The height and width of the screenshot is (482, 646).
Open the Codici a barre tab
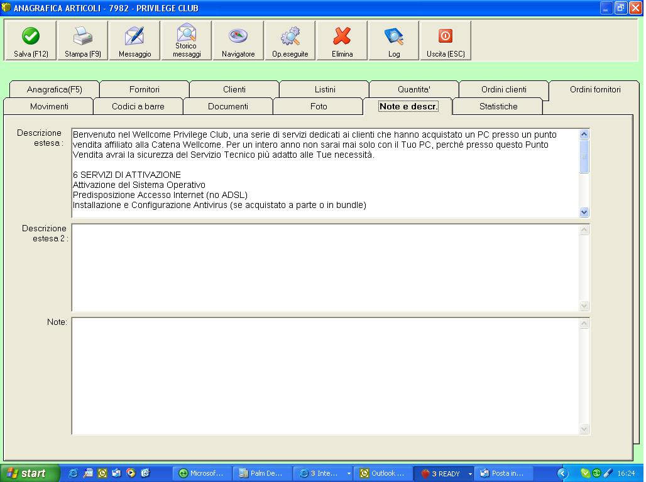click(x=138, y=106)
